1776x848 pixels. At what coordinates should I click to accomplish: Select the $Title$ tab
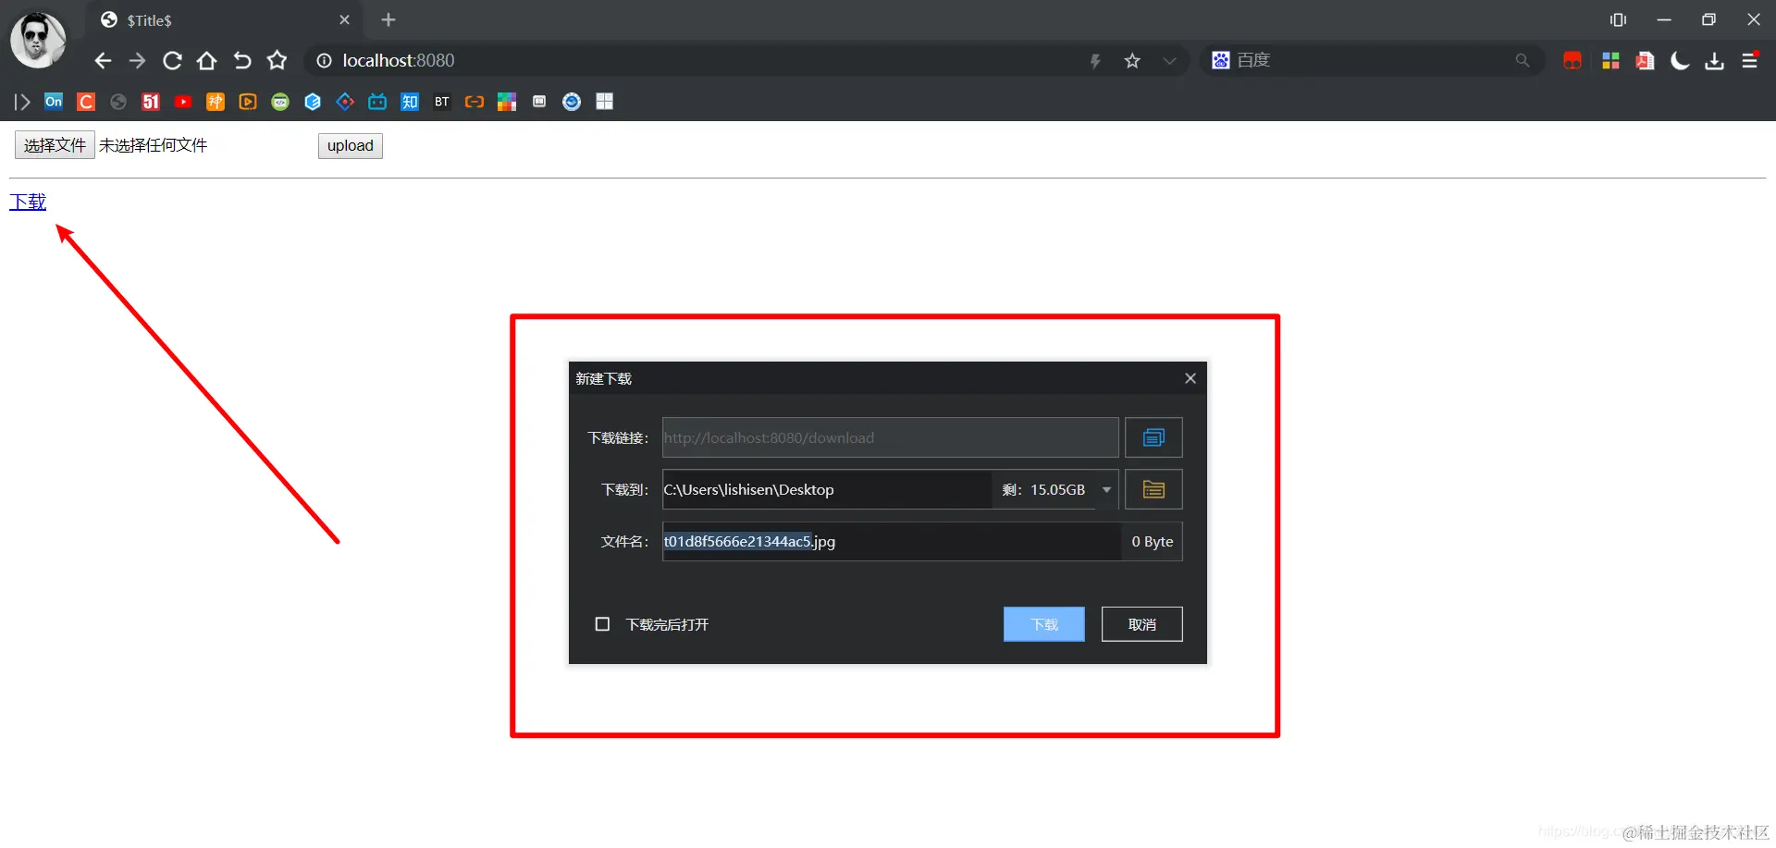click(224, 20)
